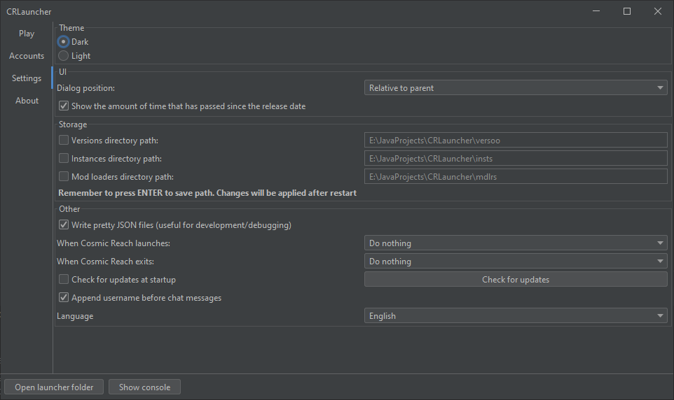Image resolution: width=674 pixels, height=400 pixels.
Task: Click Open launcher folder button
Action: pyautogui.click(x=54, y=387)
